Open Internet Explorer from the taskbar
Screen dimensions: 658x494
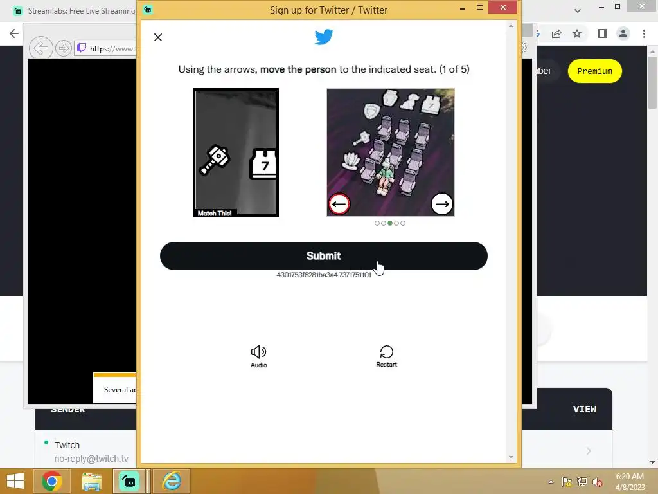click(172, 481)
